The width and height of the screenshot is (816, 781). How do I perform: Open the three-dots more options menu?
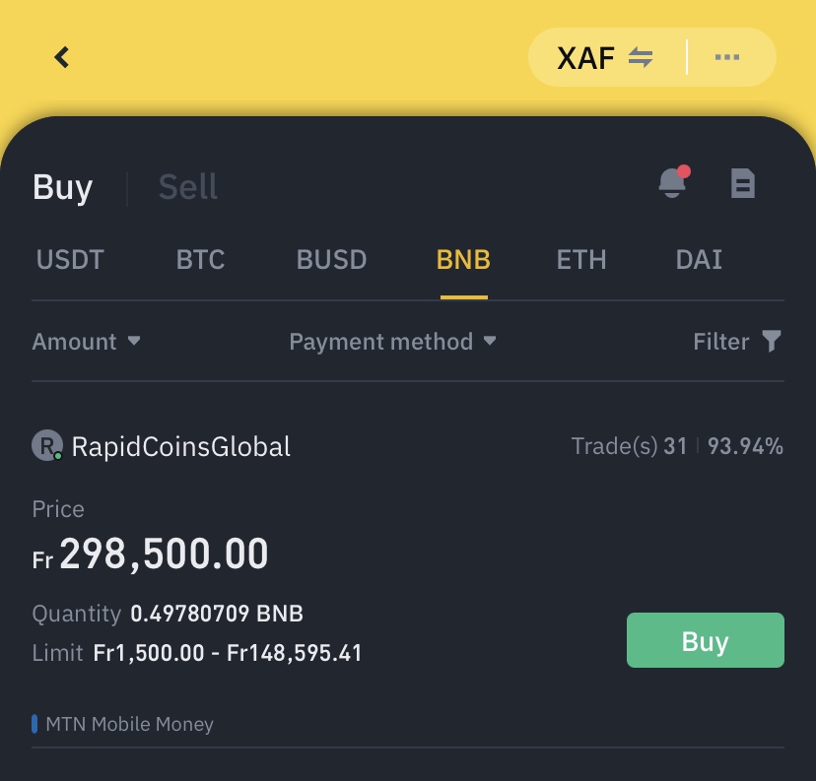pyautogui.click(x=727, y=58)
